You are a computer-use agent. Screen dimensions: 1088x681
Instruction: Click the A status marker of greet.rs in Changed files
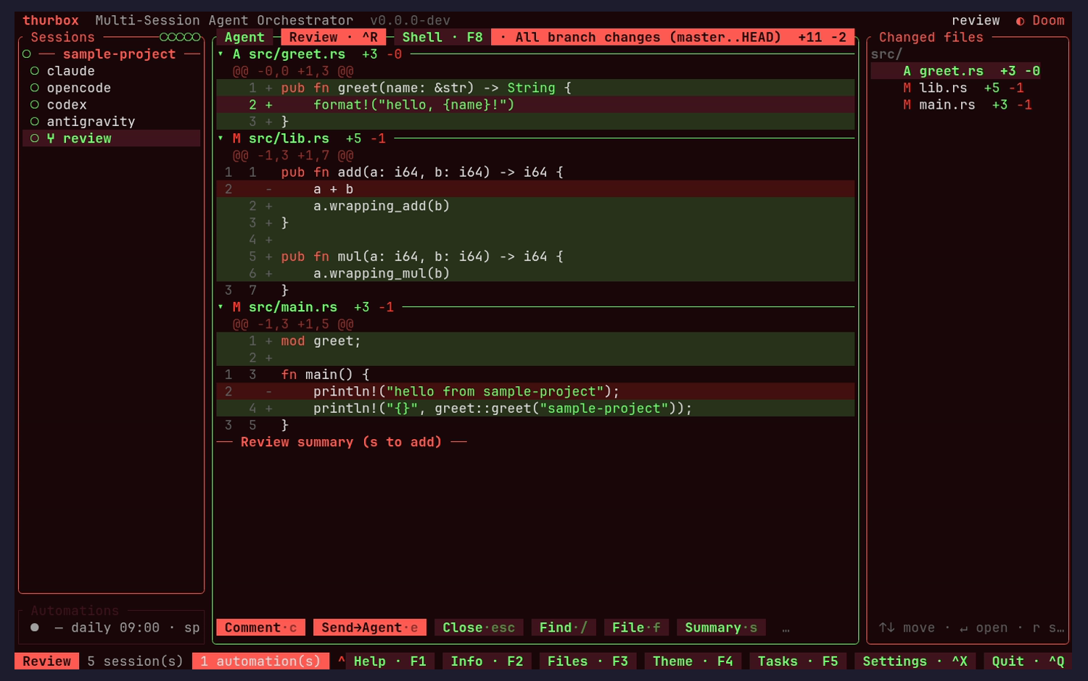click(x=907, y=71)
